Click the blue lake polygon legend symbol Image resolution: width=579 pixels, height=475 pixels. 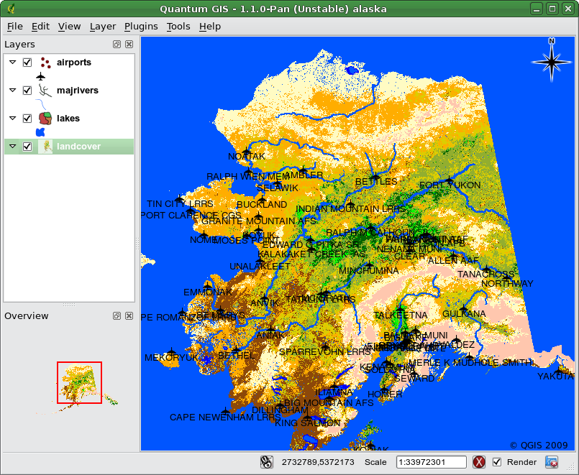pos(40,132)
